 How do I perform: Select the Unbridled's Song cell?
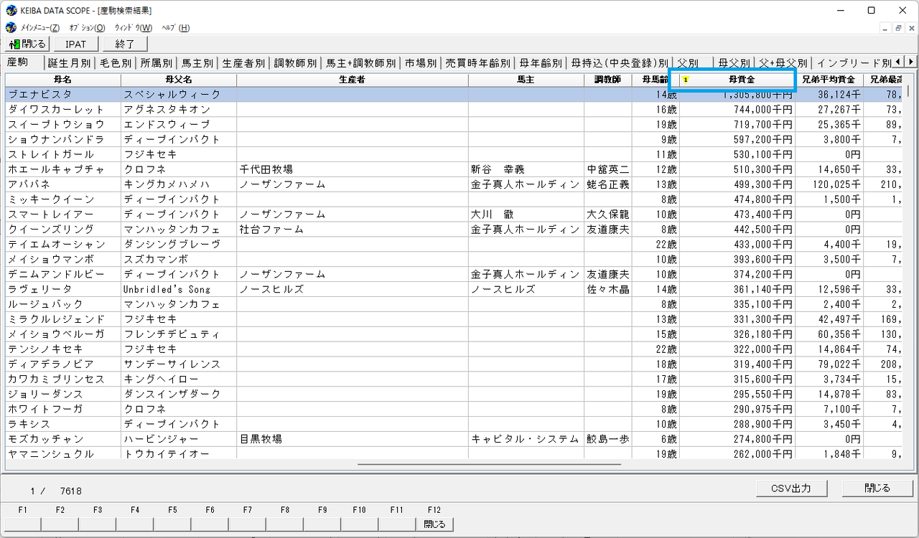click(179, 289)
